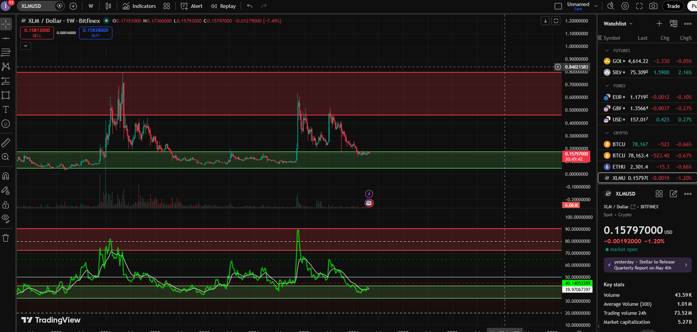Open details grid icon beside XLMUSD header
697x332 pixels.
coord(659,194)
